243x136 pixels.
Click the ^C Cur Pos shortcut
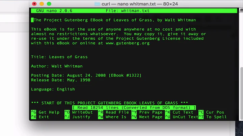[211, 112]
